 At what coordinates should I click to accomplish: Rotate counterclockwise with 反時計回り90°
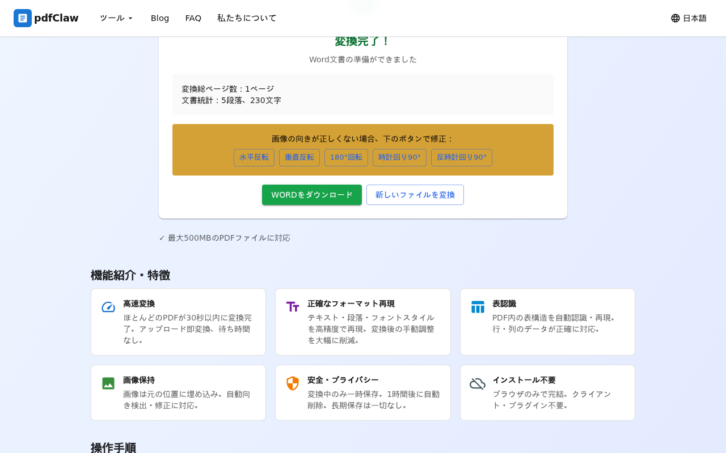click(x=462, y=157)
